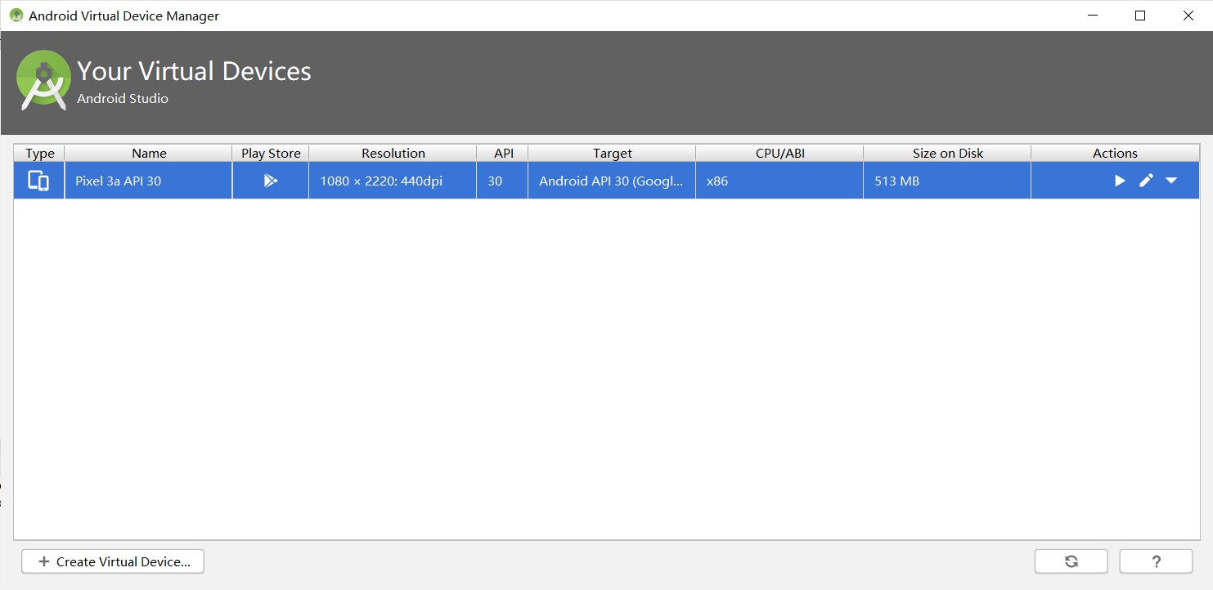Sort by the Name column header
Image resolution: width=1213 pixels, height=590 pixels.
(149, 153)
